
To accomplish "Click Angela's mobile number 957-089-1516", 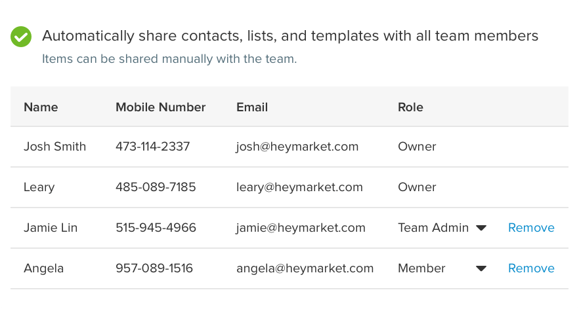I will point(154,268).
